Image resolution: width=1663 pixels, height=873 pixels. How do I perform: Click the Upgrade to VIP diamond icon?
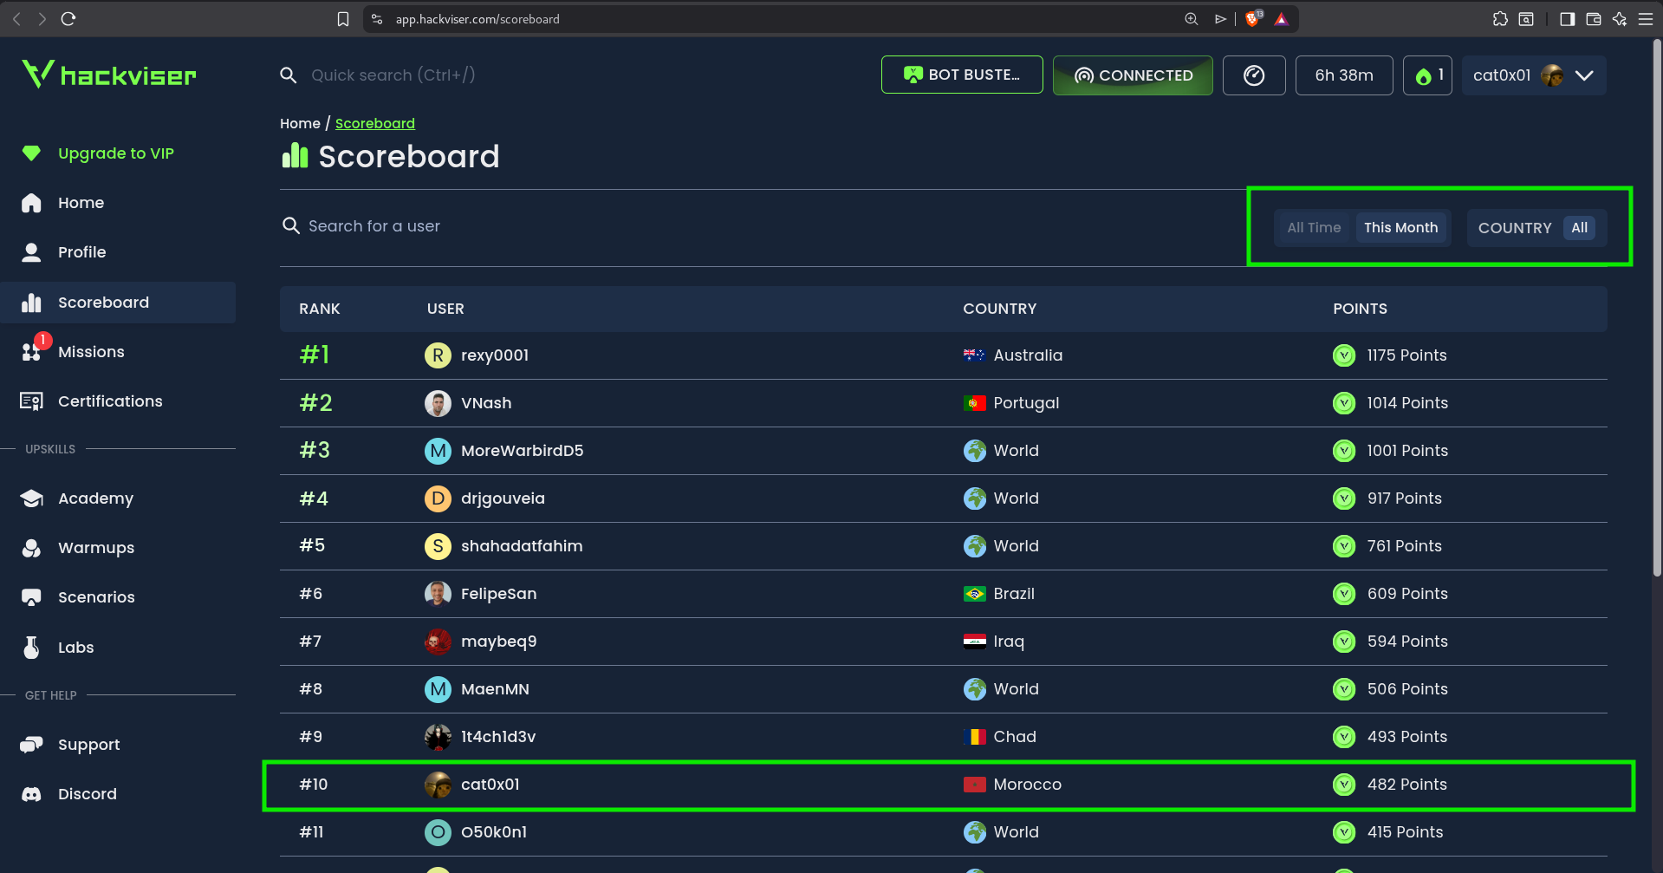31,153
